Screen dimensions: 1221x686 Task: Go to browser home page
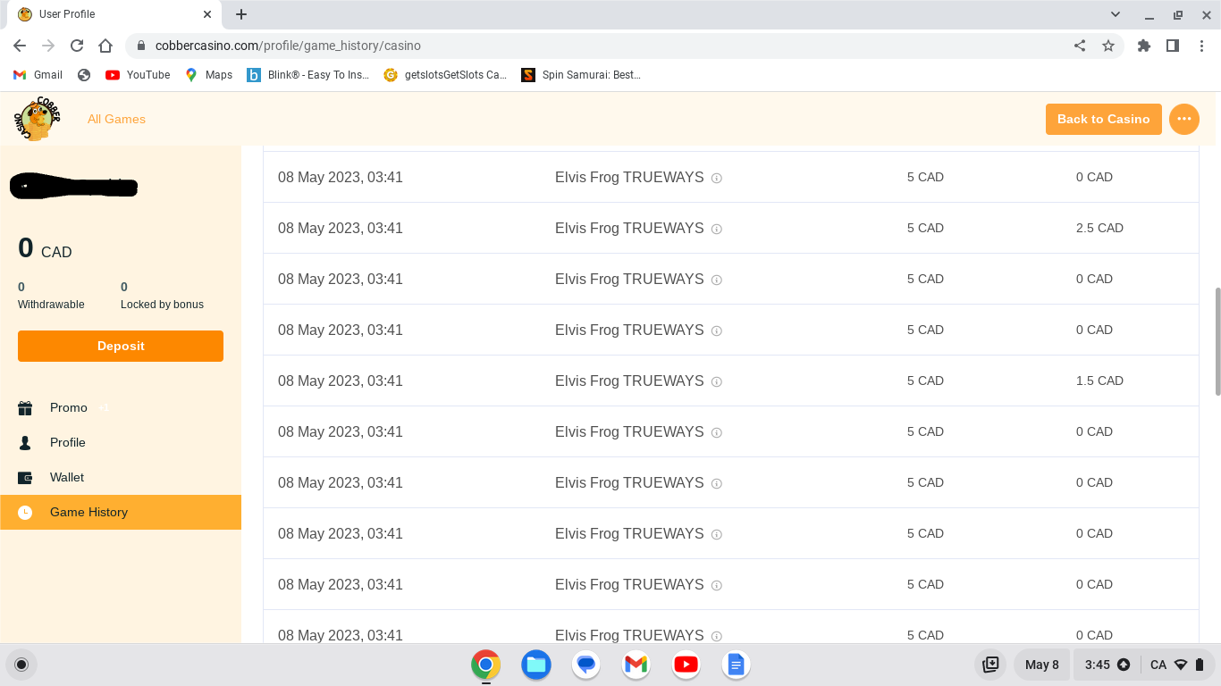[105, 46]
